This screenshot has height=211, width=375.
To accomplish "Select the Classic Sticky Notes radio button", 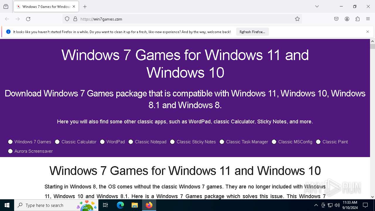I will [172, 142].
